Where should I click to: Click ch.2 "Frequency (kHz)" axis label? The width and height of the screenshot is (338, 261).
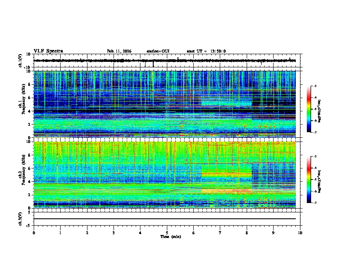coord(23,170)
